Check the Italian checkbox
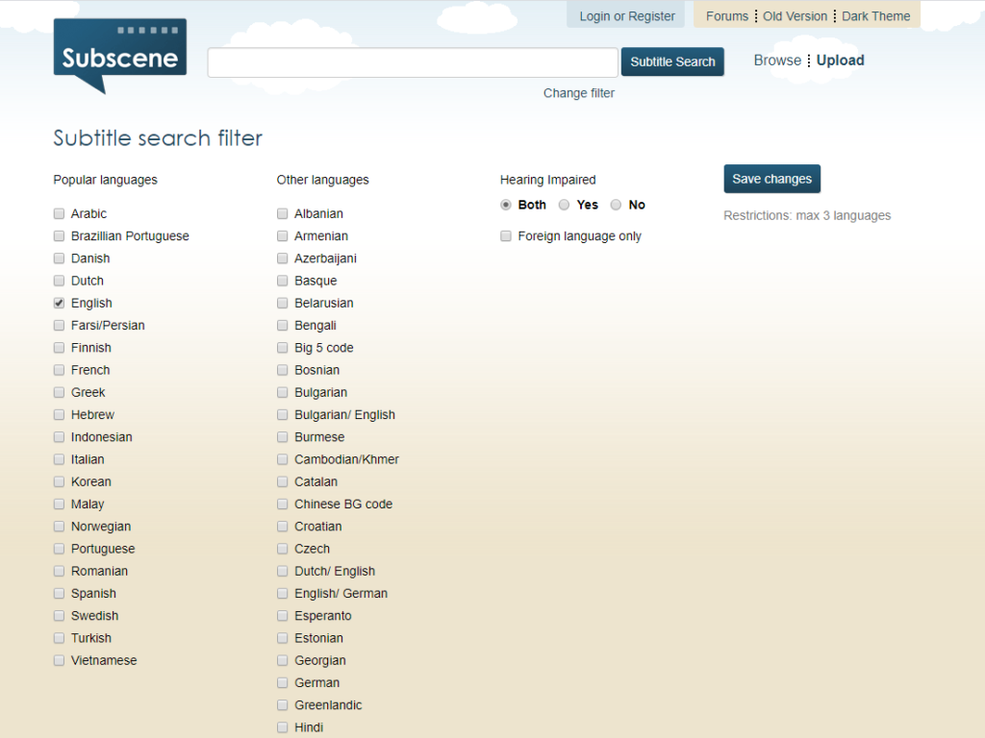The height and width of the screenshot is (738, 985). pyautogui.click(x=59, y=459)
